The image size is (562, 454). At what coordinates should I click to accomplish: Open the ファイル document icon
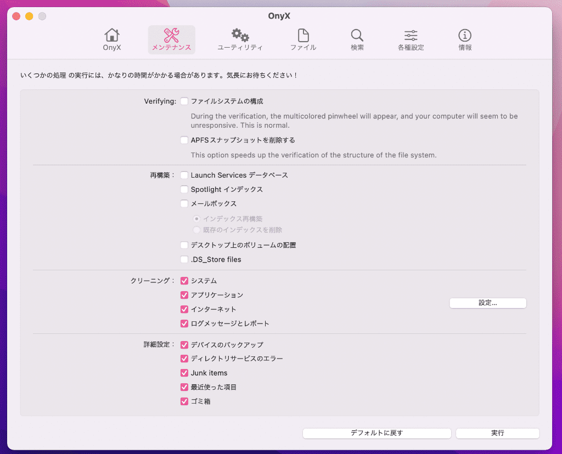[303, 39]
